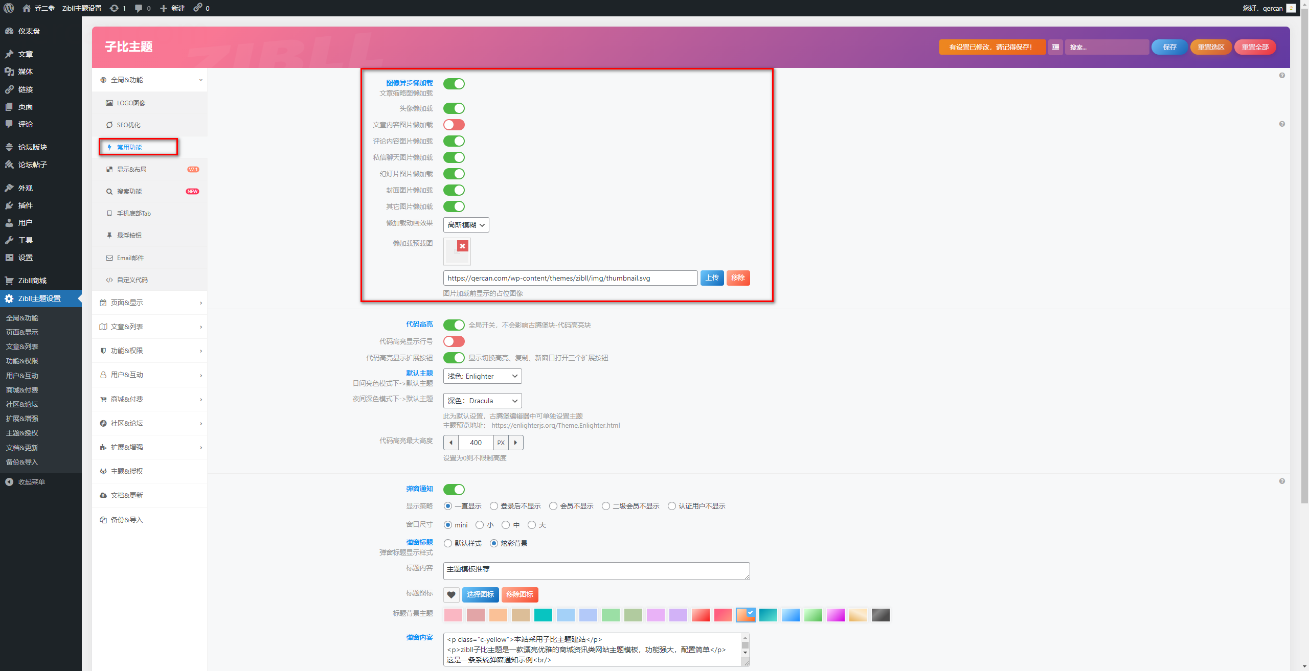
Task: Click the heart title icon preview
Action: pyautogui.click(x=451, y=595)
